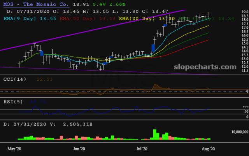Click the tallest green volume bar in July
Image resolution: width=249 pixels, height=156 pixels.
[154, 134]
